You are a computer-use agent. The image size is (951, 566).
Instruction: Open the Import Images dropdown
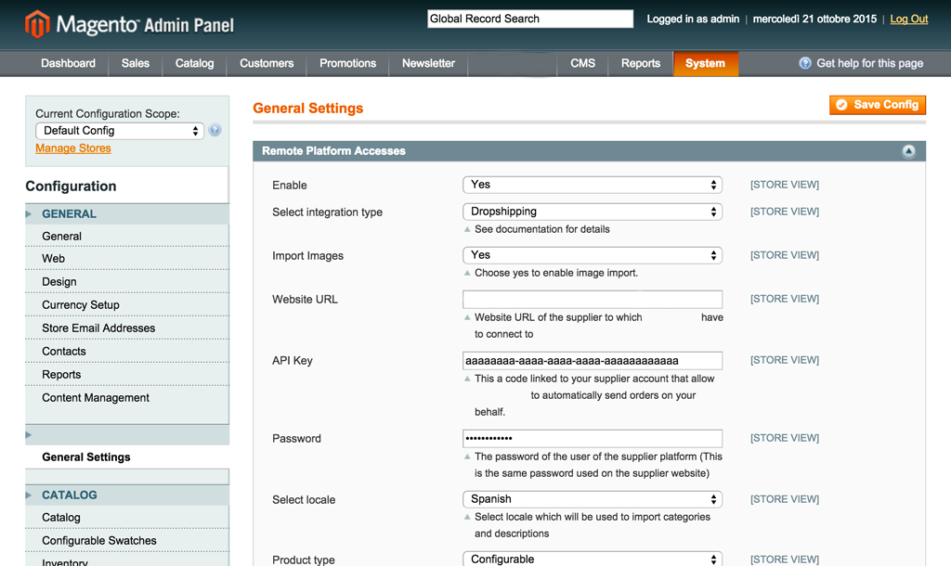(592, 255)
